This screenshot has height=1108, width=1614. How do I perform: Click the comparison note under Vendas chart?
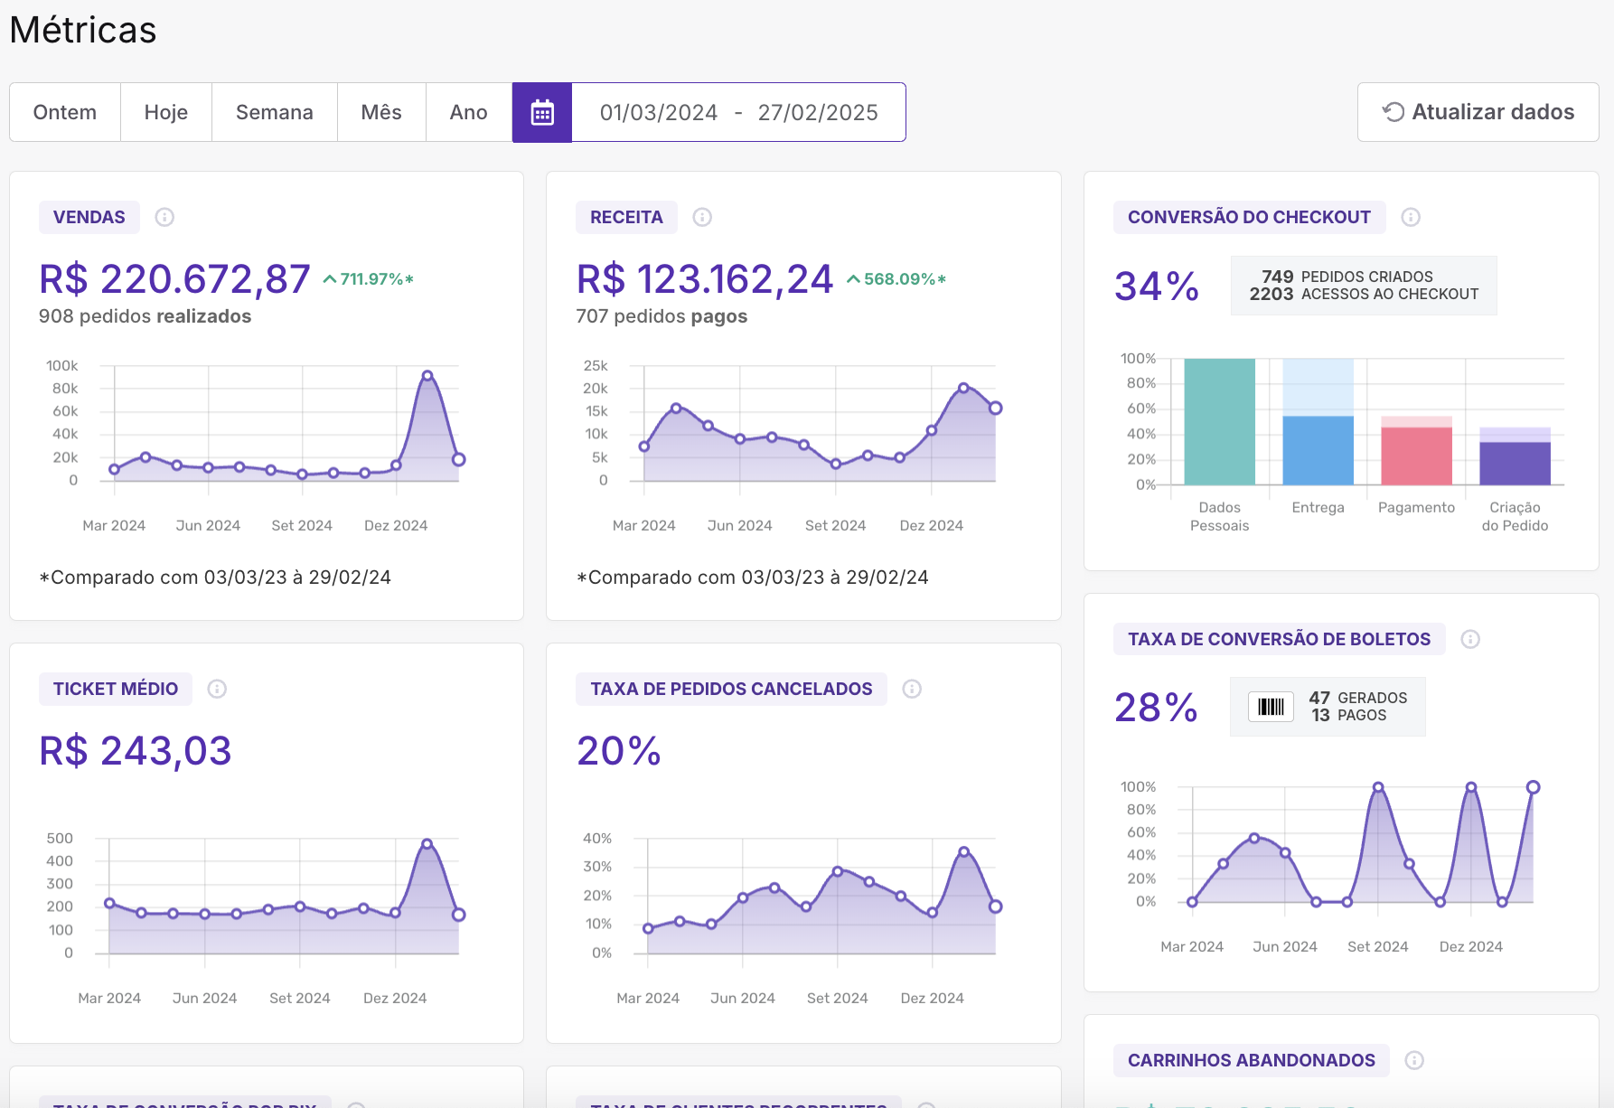(x=215, y=577)
